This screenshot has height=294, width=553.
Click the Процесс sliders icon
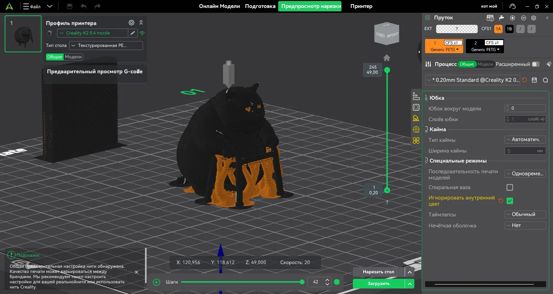tap(428, 64)
